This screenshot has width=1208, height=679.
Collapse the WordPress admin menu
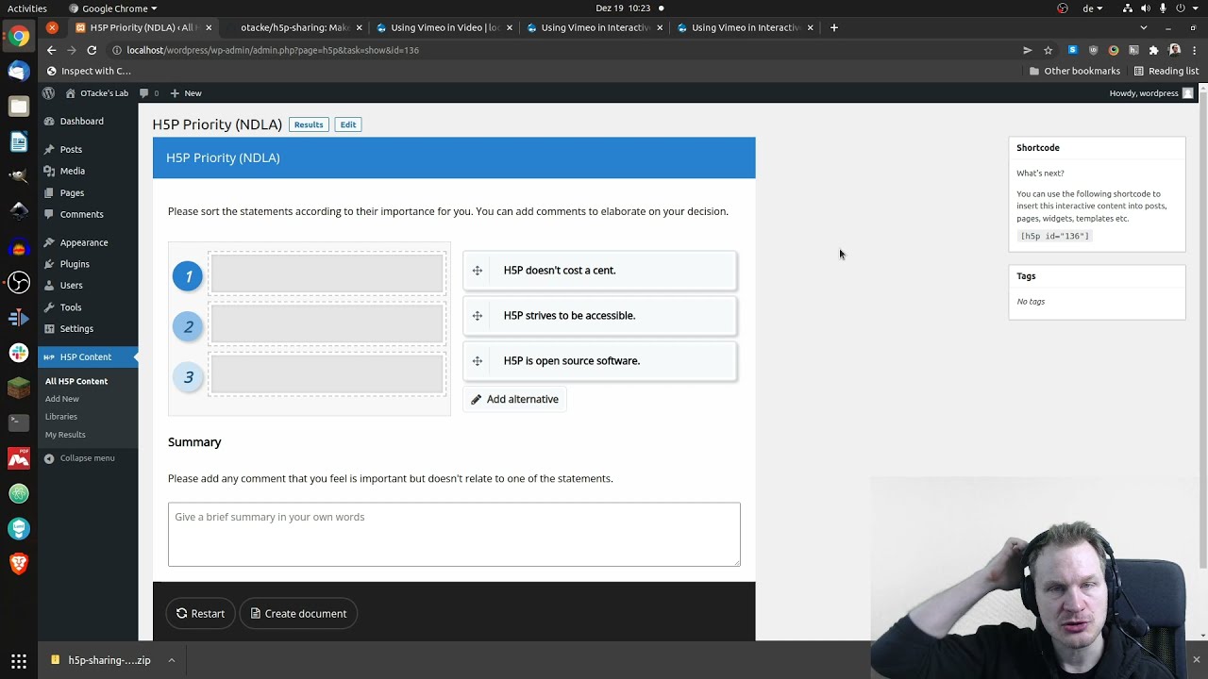tap(79, 458)
